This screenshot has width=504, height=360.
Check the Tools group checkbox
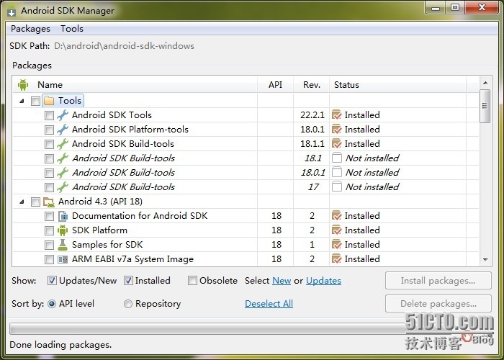coord(35,101)
